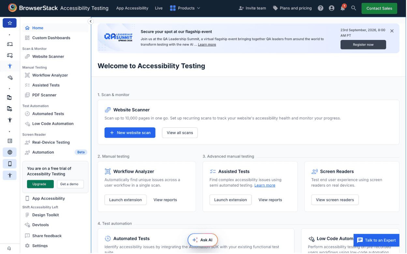Click the star favorites icon in left rail
Image resolution: width=407 pixels, height=254 pixels.
10,23
